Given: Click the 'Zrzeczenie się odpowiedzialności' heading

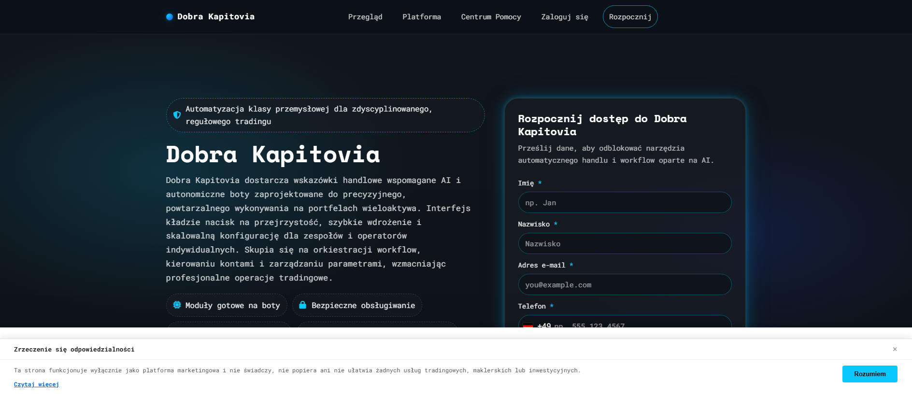Looking at the screenshot, I should coord(74,349).
